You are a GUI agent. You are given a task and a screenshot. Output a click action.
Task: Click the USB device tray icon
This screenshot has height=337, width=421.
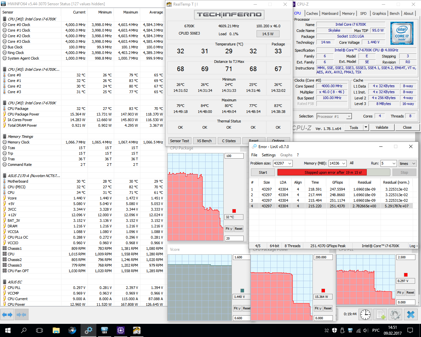(342, 330)
